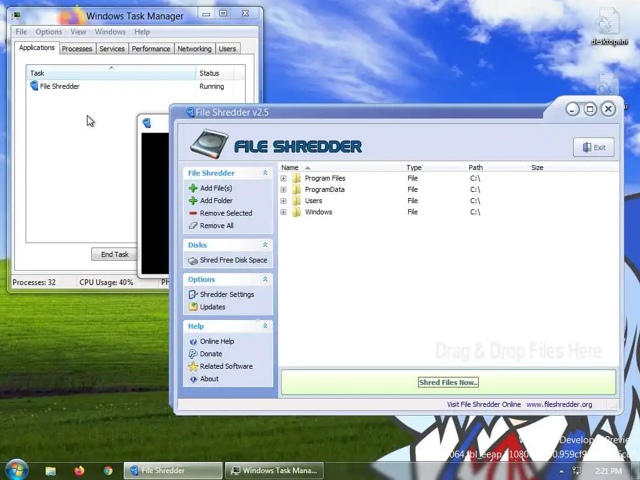Viewport: 640px width, 480px height.
Task: Expand the ProgramData tree node
Action: point(283,190)
